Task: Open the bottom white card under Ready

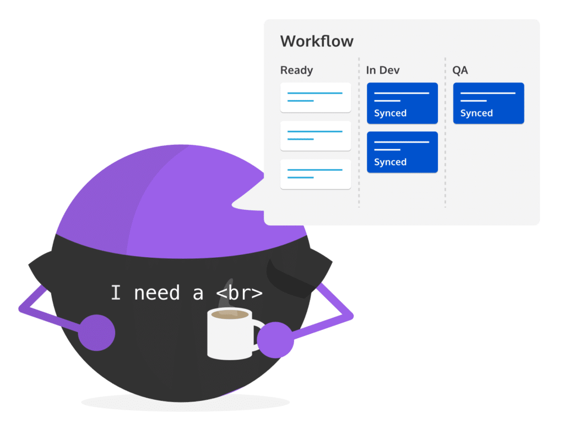Action: [x=316, y=174]
